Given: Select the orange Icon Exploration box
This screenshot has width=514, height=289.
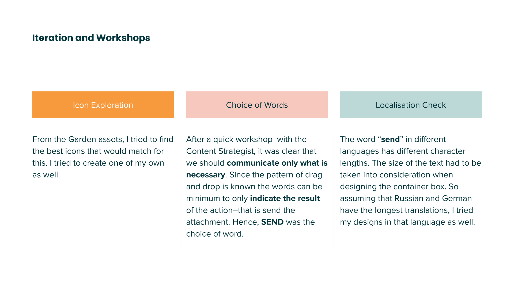Looking at the screenshot, I should [x=103, y=105].
